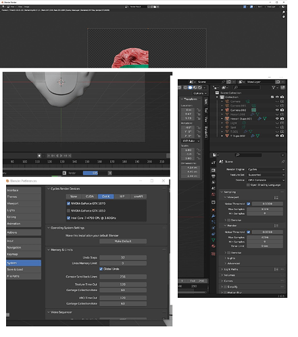298x337 pixels.
Task: Toggle the Global Undo checkbox
Action: (x=101, y=269)
